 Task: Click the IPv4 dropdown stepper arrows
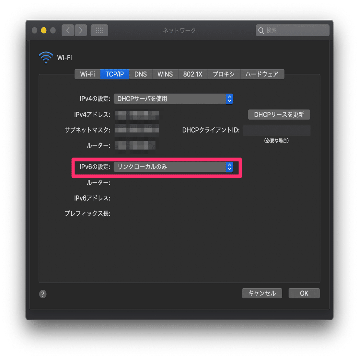click(x=229, y=99)
